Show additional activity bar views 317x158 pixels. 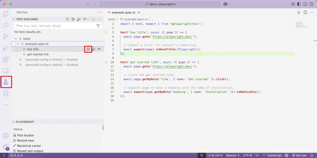[x=6, y=105]
